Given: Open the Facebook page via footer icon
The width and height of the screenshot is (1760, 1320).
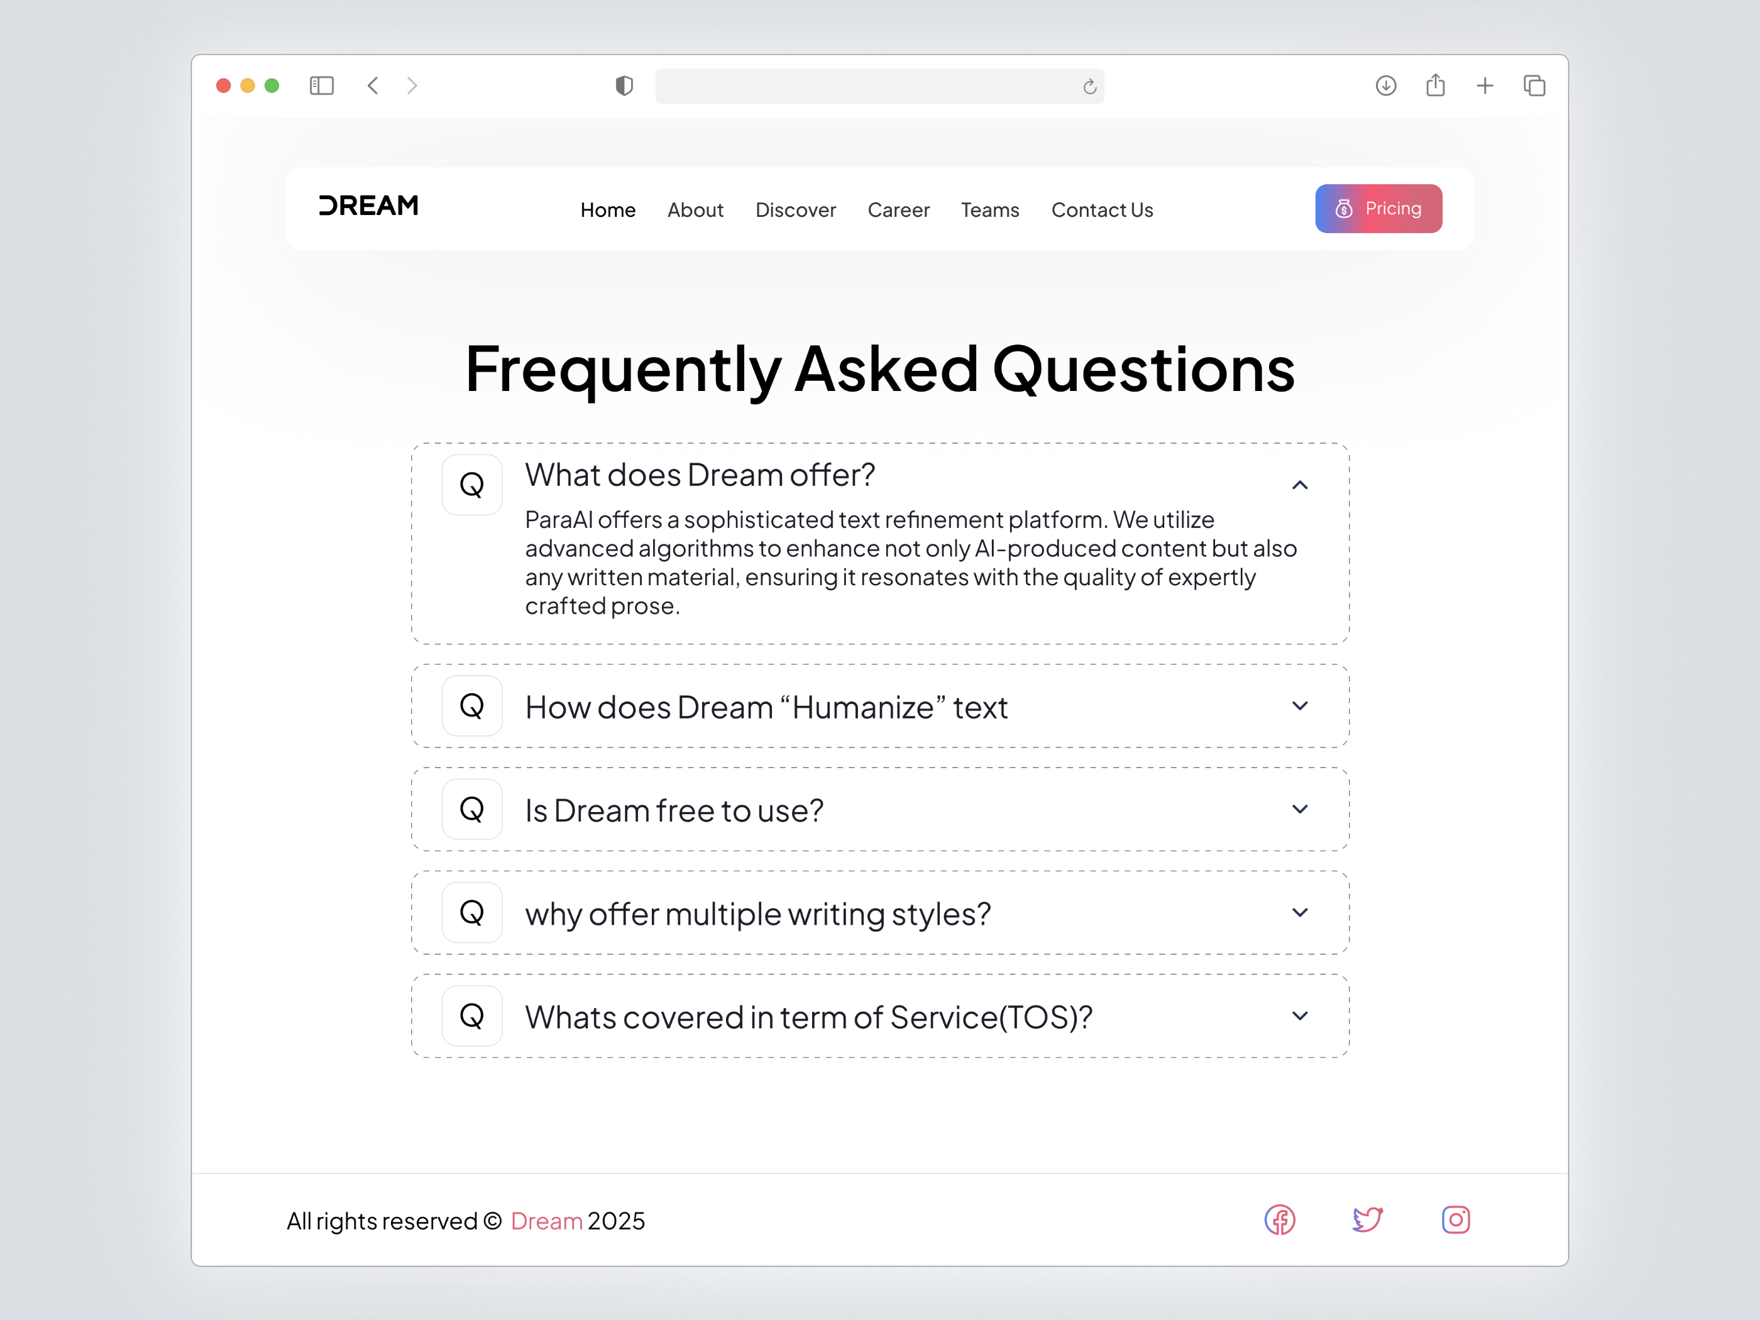Looking at the screenshot, I should click(1281, 1220).
